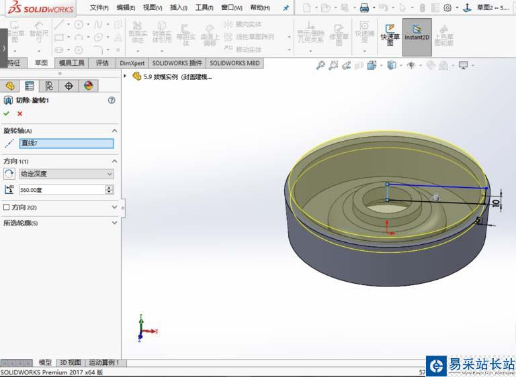Click the SOLIDWORKS logo
The image size is (516, 377).
coord(41,8)
